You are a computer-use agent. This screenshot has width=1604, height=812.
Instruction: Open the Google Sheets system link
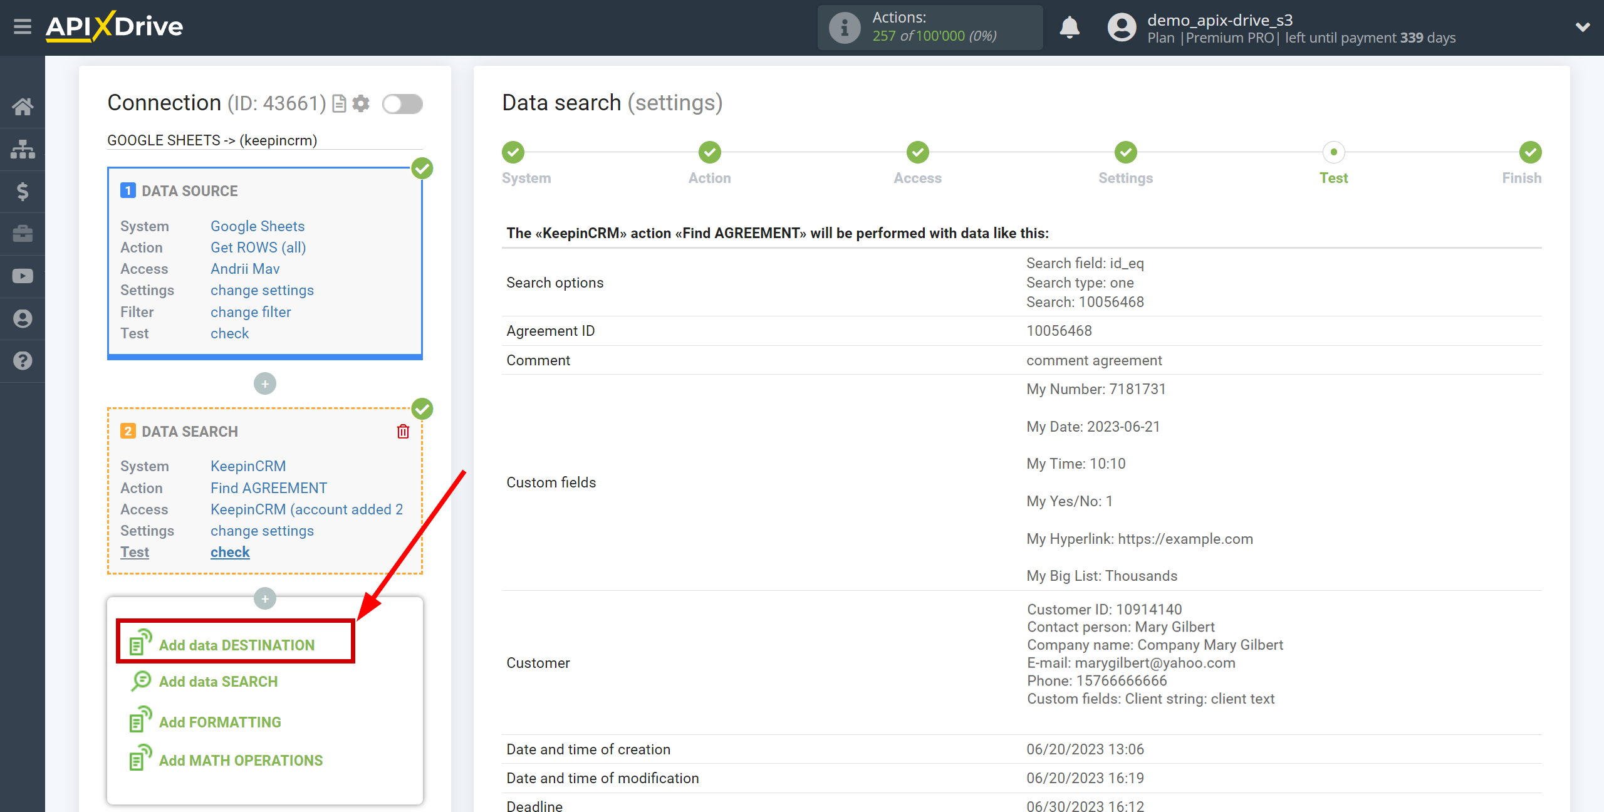pos(258,226)
